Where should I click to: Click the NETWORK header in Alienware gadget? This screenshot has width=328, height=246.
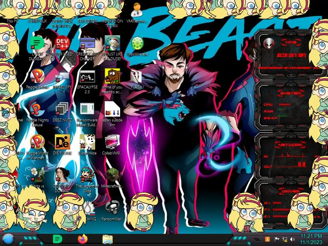(290, 145)
